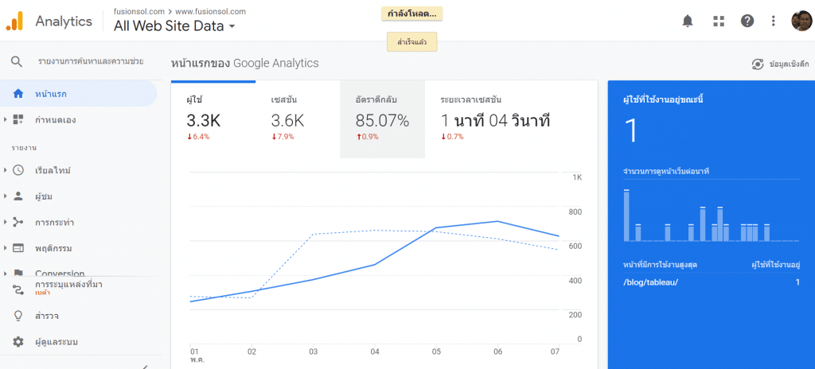Click the 3.6K sessions value
The width and height of the screenshot is (815, 369).
[287, 121]
